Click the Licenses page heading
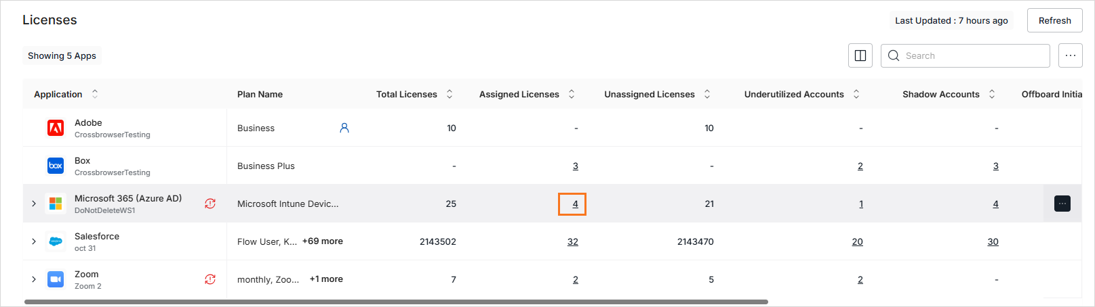 pos(49,20)
